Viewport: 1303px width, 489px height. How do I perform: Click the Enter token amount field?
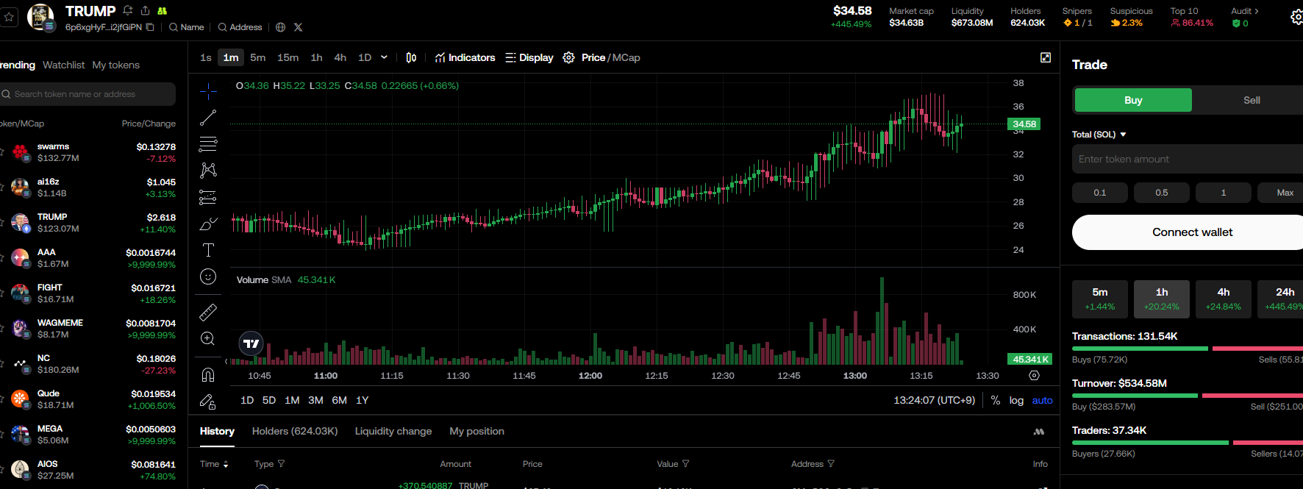coord(1188,159)
